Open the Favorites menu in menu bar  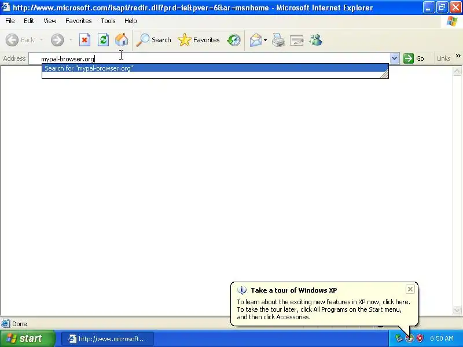click(x=79, y=21)
